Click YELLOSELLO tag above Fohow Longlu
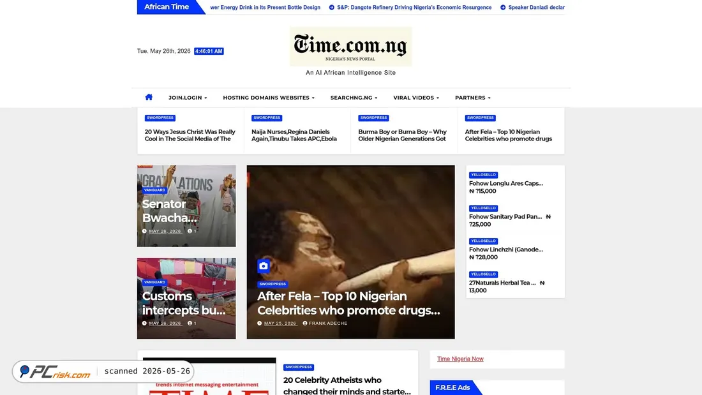 (x=483, y=175)
